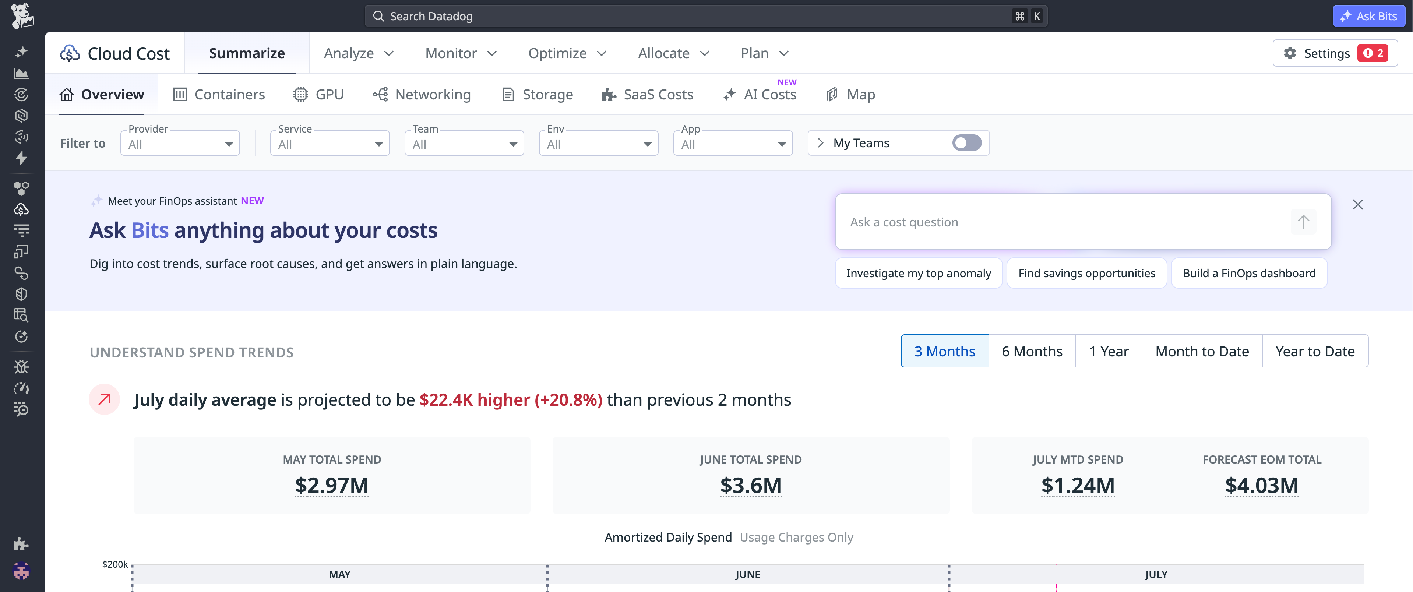This screenshot has height=592, width=1413.
Task: Expand the Allocate menu
Action: [x=674, y=53]
